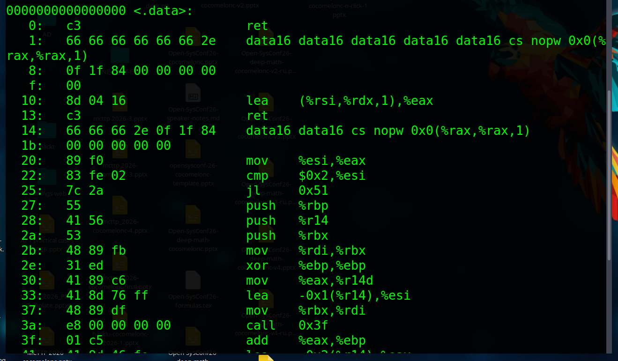The height and width of the screenshot is (361, 618).
Task: Click offset label '14:' in disassembly
Action: [x=32, y=131]
